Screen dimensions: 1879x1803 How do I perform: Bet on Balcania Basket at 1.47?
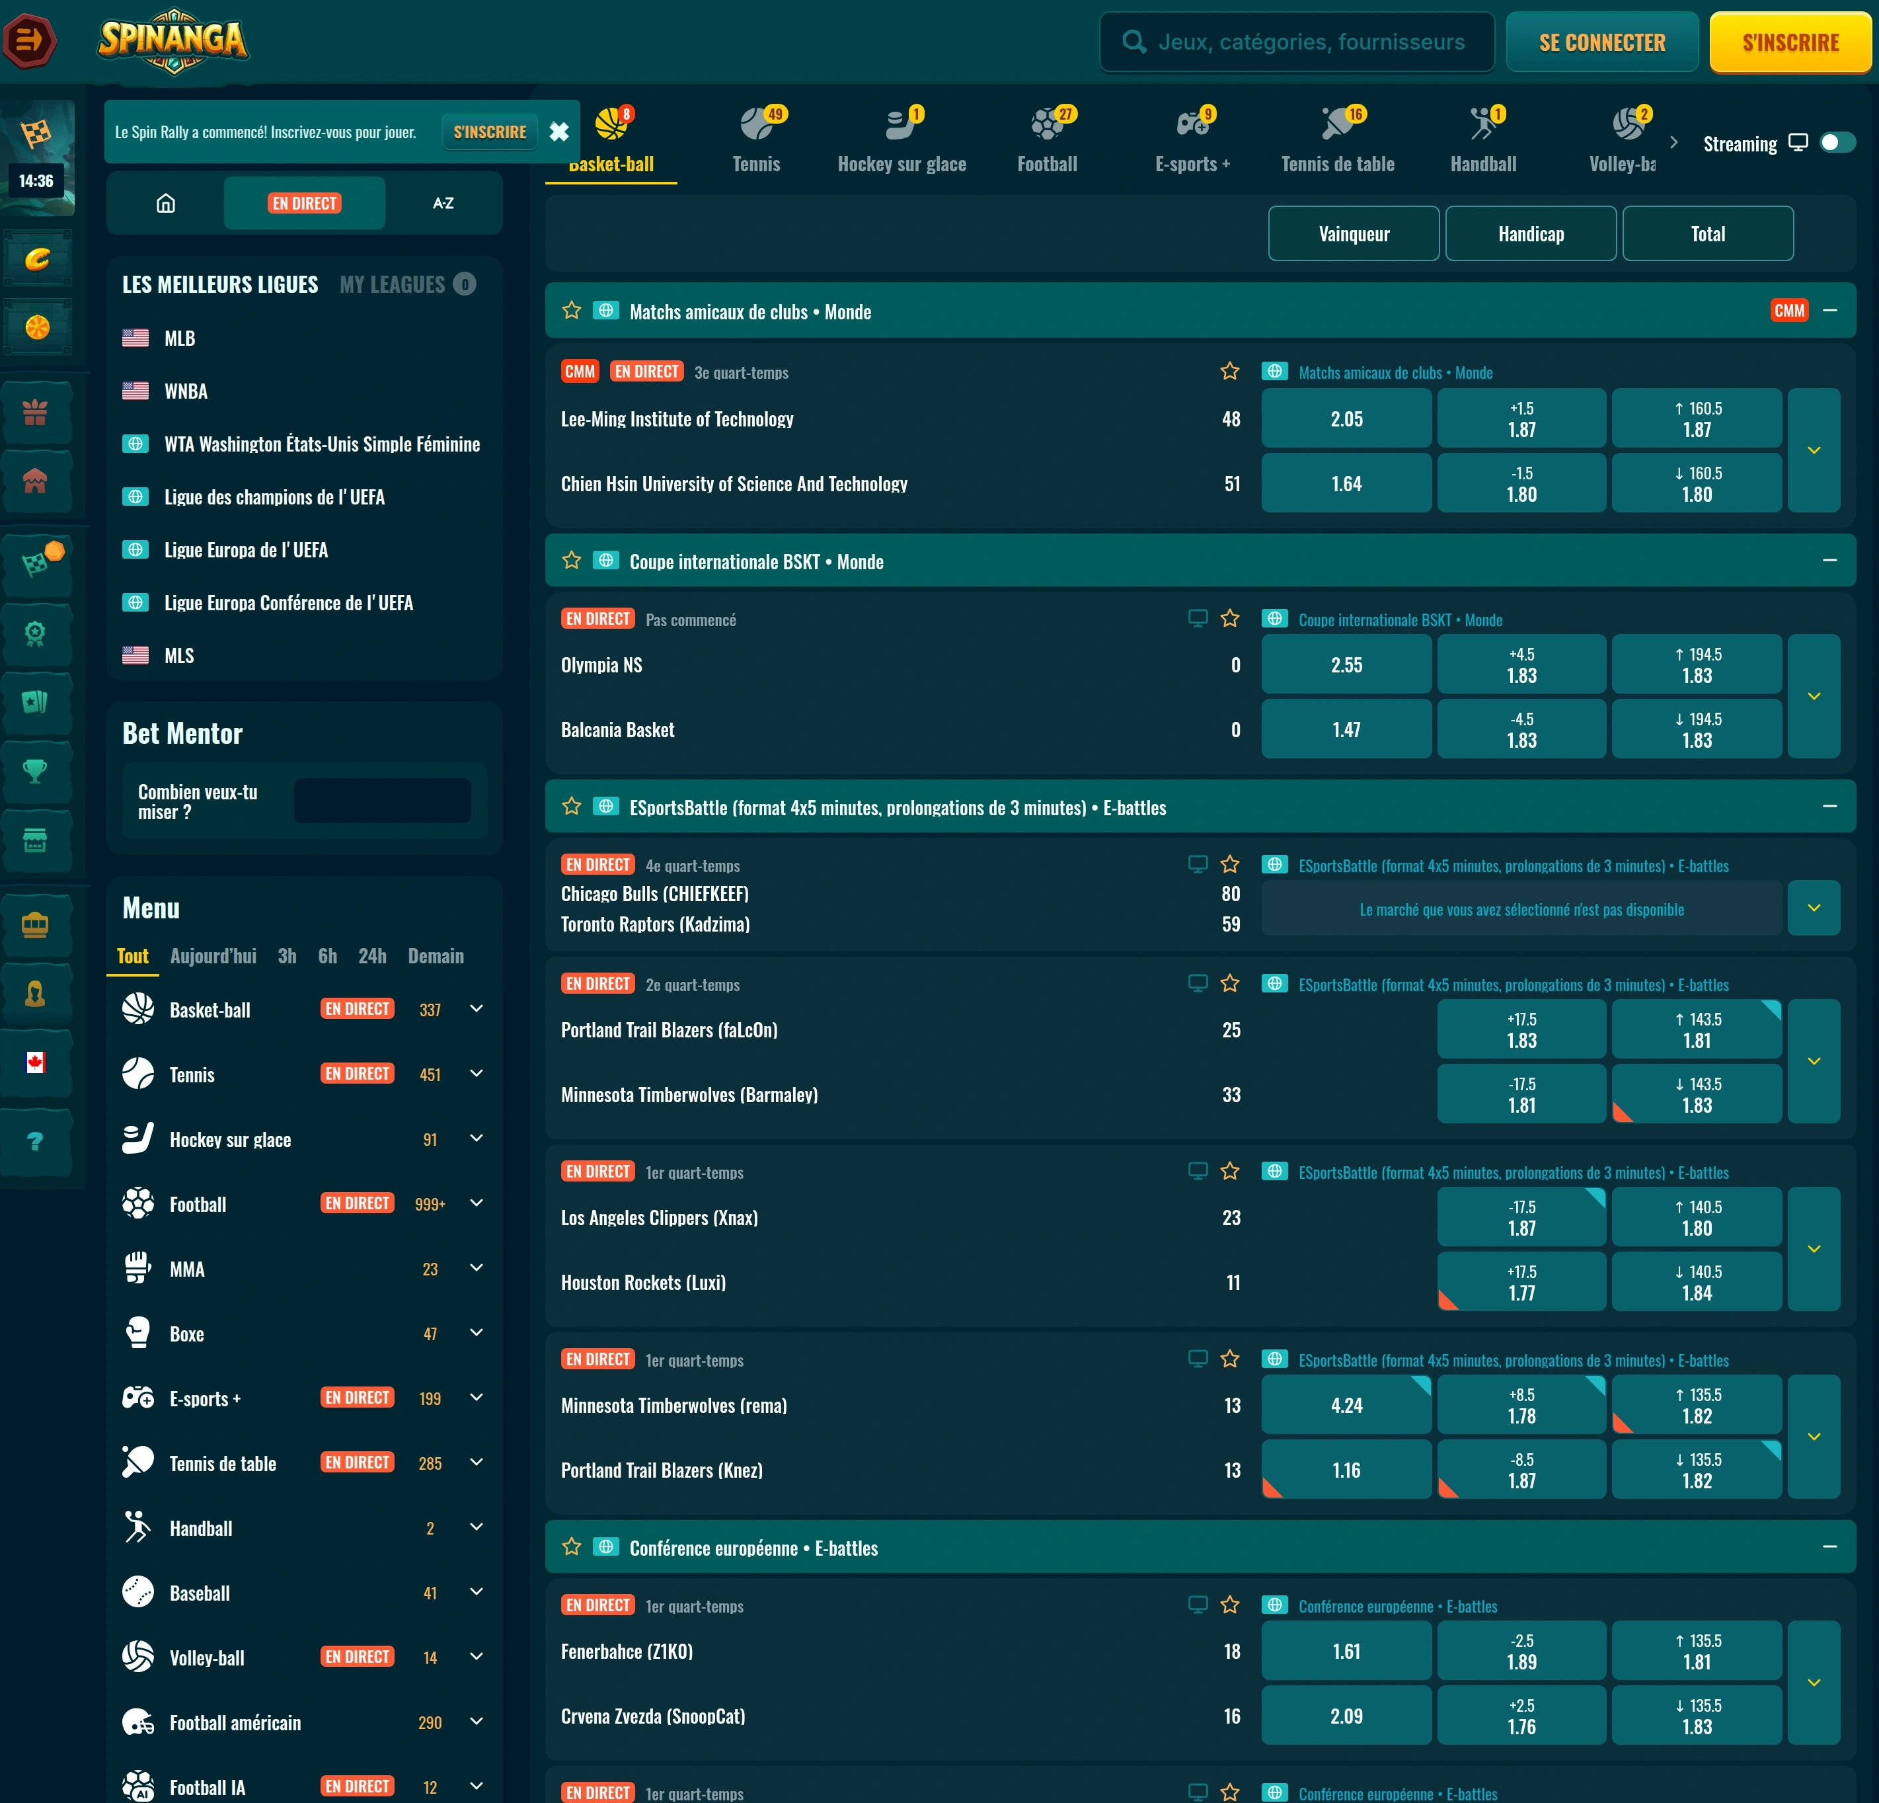pos(1346,730)
